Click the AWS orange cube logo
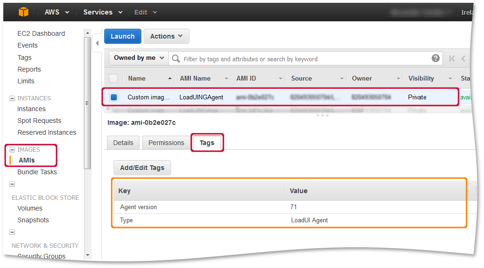Viewport: 484px width, 268px height. (23, 12)
